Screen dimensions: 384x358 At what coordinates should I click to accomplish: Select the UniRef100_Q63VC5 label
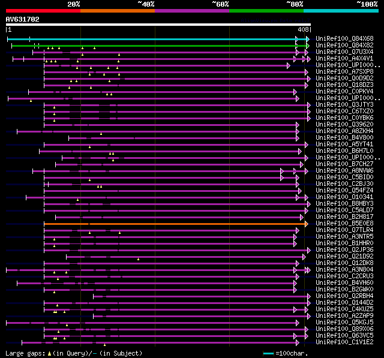point(344,336)
